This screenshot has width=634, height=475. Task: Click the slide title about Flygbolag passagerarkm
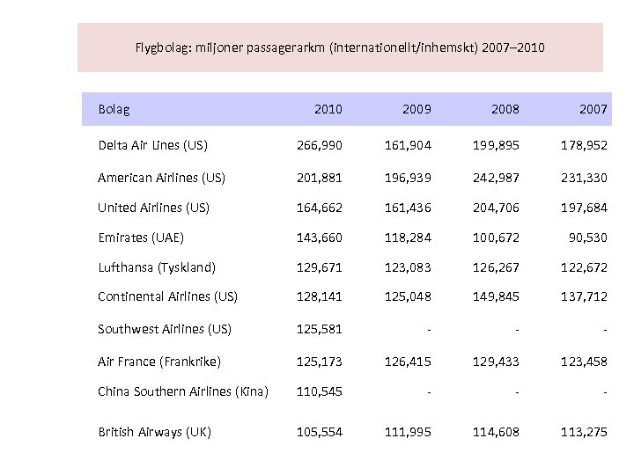click(340, 47)
